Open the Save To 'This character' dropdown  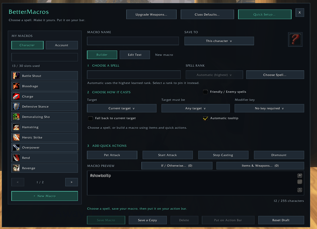point(219,41)
